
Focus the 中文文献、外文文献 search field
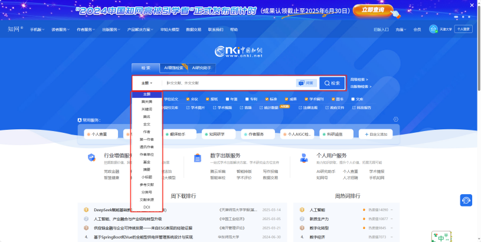tap(228, 83)
